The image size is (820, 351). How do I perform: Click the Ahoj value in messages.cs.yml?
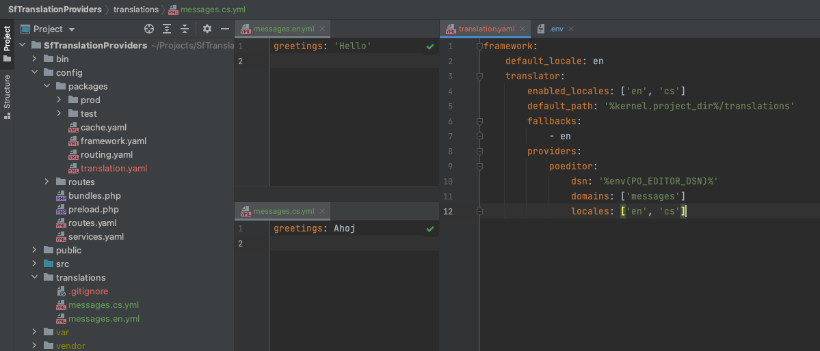[x=345, y=228]
